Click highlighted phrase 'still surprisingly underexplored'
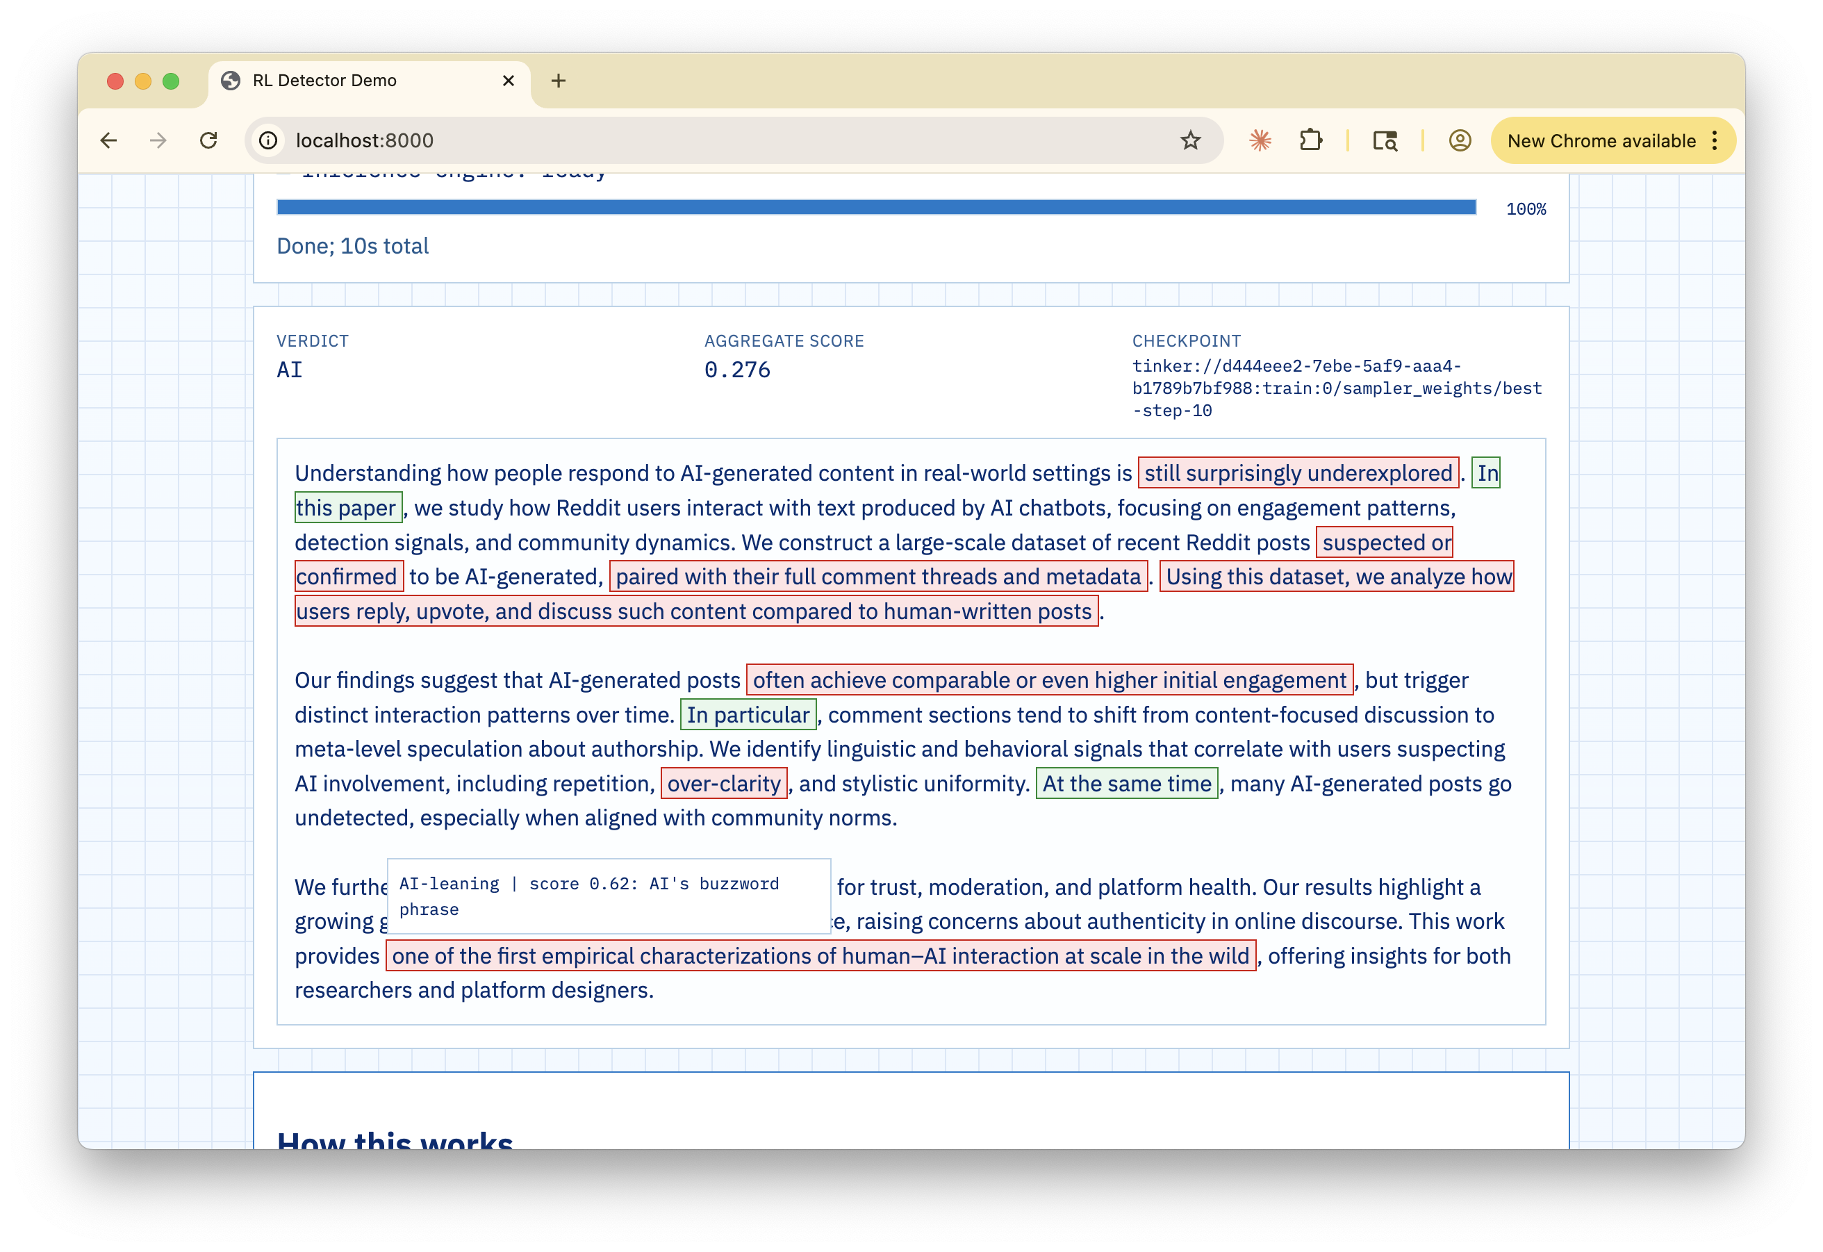 click(1298, 473)
